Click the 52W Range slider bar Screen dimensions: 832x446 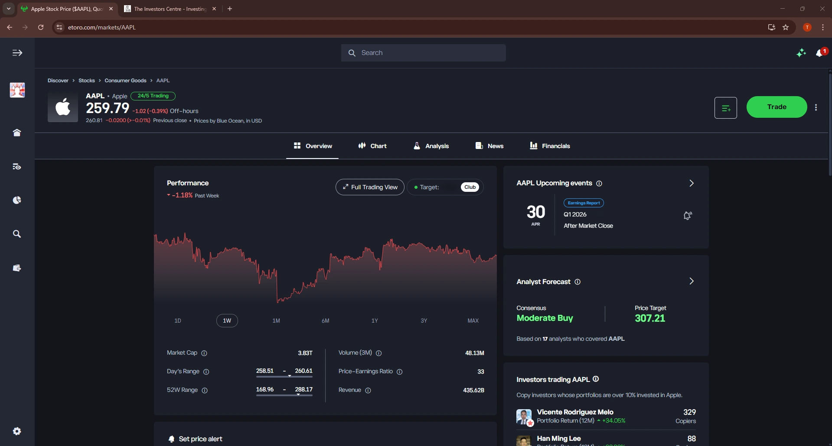click(x=284, y=395)
